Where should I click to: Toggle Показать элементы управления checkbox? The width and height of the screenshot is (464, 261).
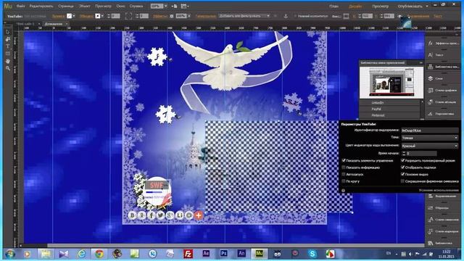coord(344,160)
